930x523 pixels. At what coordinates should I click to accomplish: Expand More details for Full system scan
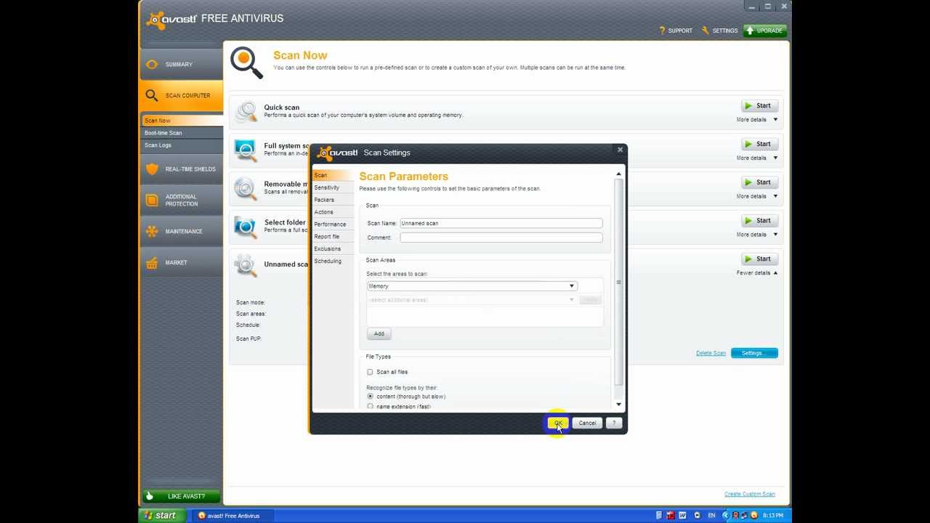(x=757, y=158)
